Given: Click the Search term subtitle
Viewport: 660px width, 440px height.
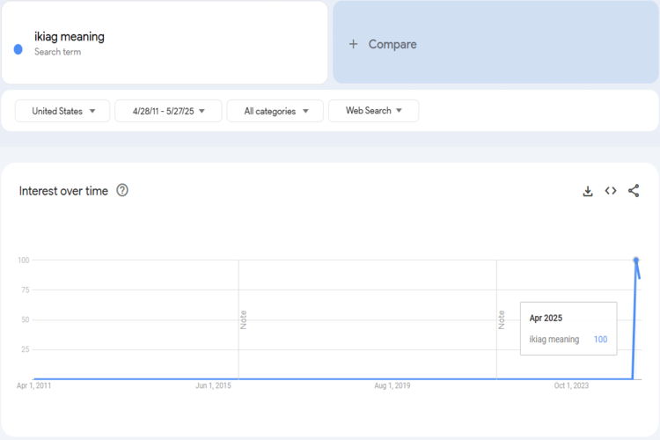Looking at the screenshot, I should tap(58, 52).
